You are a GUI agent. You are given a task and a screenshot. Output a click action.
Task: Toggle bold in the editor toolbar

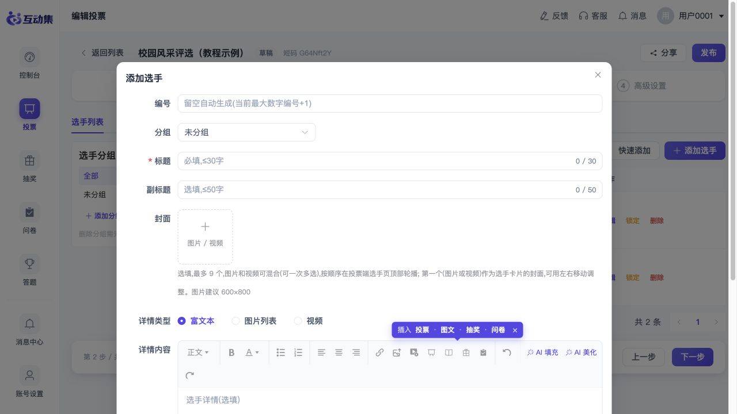(231, 352)
